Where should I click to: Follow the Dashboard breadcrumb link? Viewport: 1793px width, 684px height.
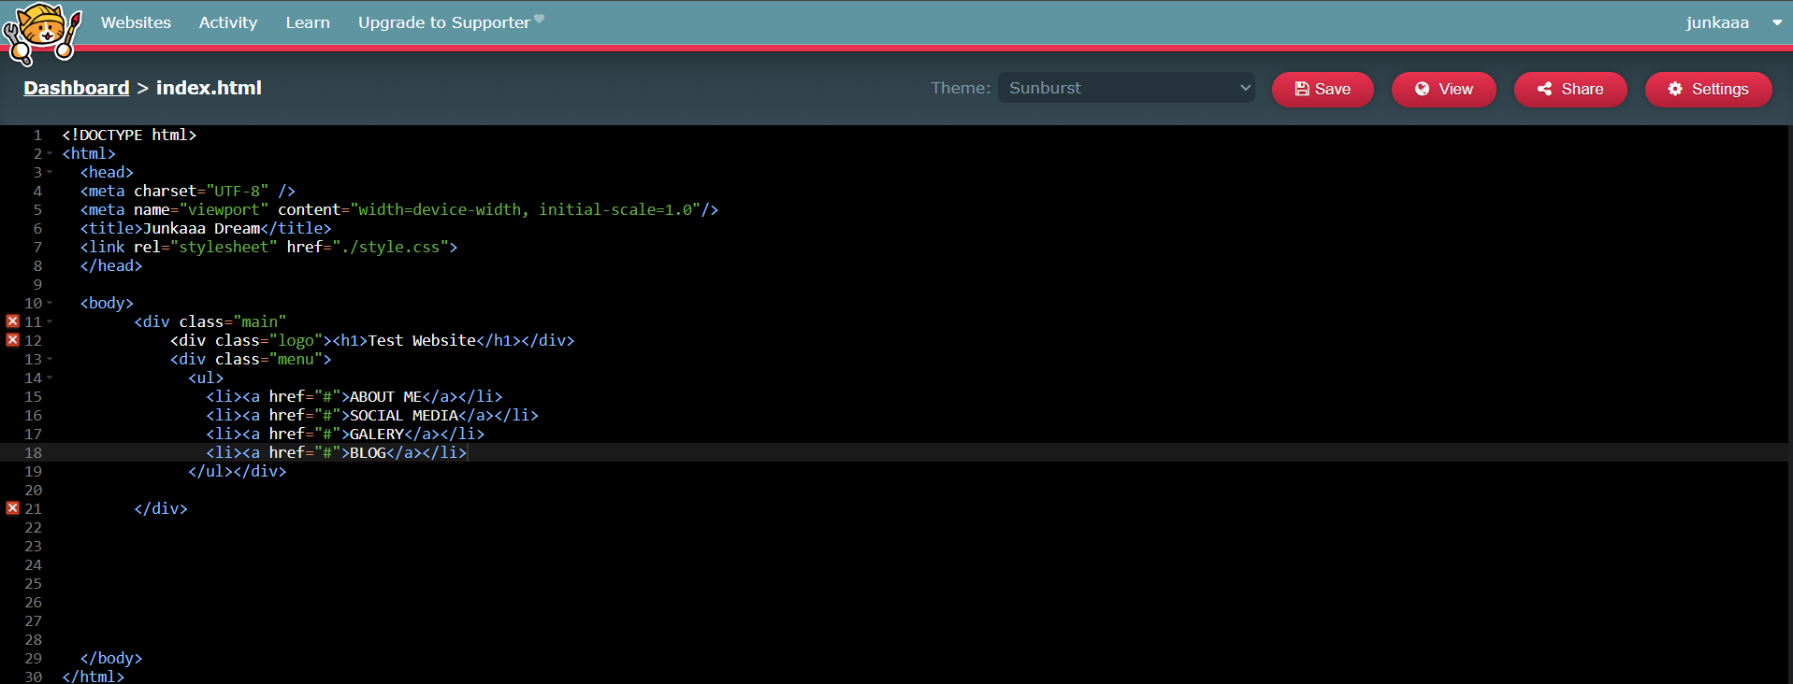click(76, 88)
